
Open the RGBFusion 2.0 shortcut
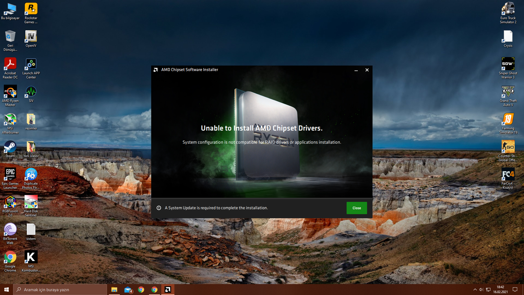pos(10,206)
